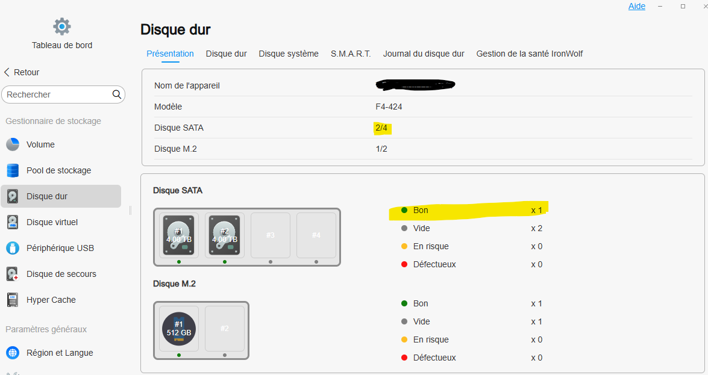Click the Disque M.2 section heading
Viewport: 708px width, 375px height.
click(174, 284)
